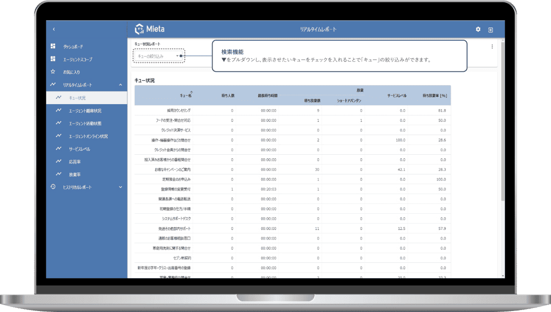Click the logout icon in top bar
Image resolution: width=551 pixels, height=312 pixels.
click(x=490, y=29)
